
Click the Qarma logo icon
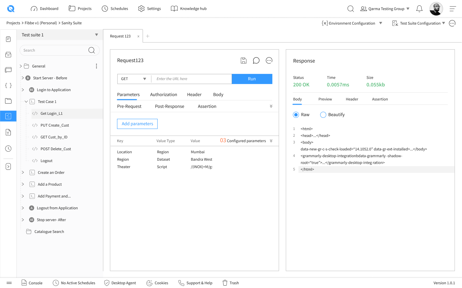pos(11,9)
